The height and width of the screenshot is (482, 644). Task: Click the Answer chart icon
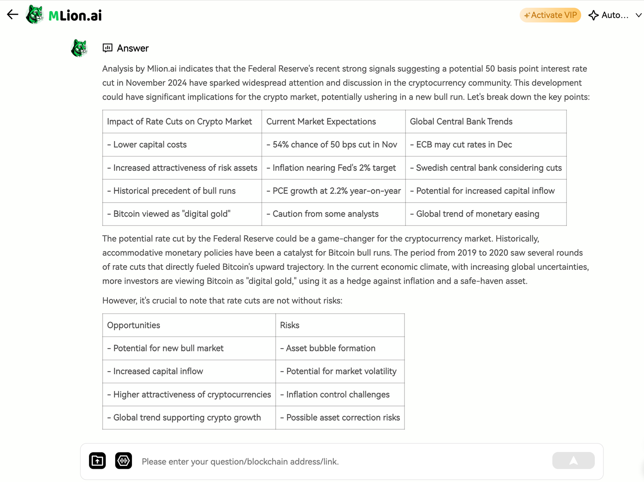pyautogui.click(x=107, y=48)
